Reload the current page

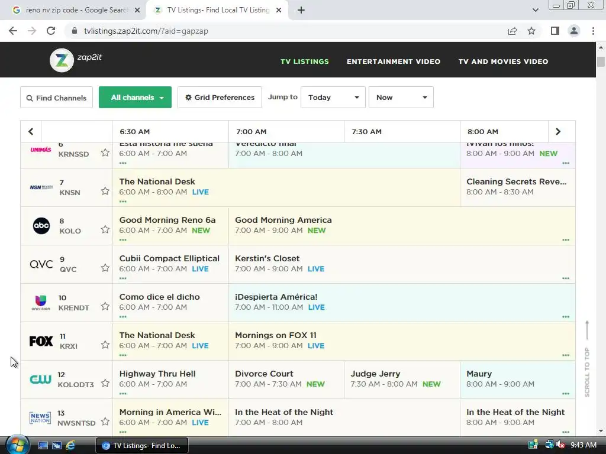coord(51,31)
